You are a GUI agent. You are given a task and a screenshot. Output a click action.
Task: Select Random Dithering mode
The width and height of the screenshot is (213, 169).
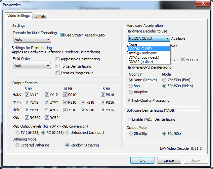pos(67,145)
